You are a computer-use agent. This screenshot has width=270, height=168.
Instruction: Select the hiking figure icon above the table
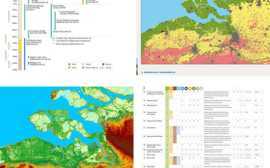coord(194,88)
